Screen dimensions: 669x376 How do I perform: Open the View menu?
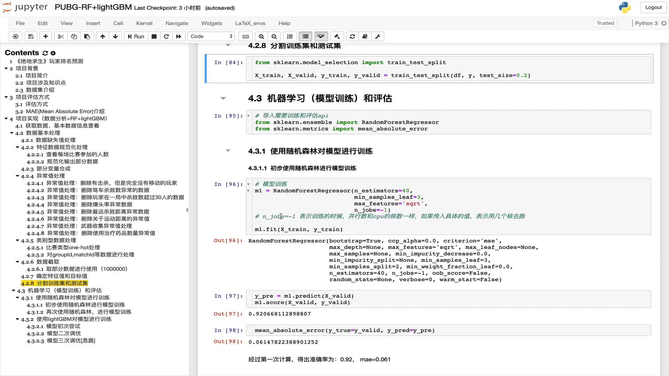67,23
